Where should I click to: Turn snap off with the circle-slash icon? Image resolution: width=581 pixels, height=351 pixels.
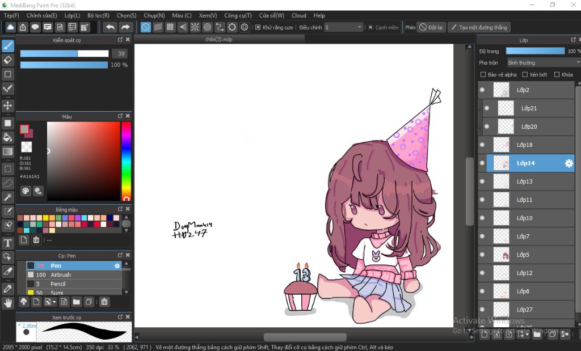146,27
